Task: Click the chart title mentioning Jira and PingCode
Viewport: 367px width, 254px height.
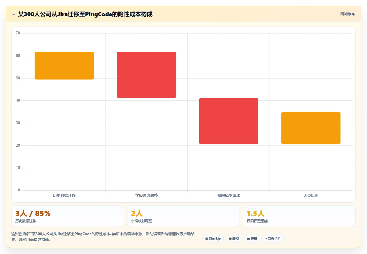Action: coord(85,14)
